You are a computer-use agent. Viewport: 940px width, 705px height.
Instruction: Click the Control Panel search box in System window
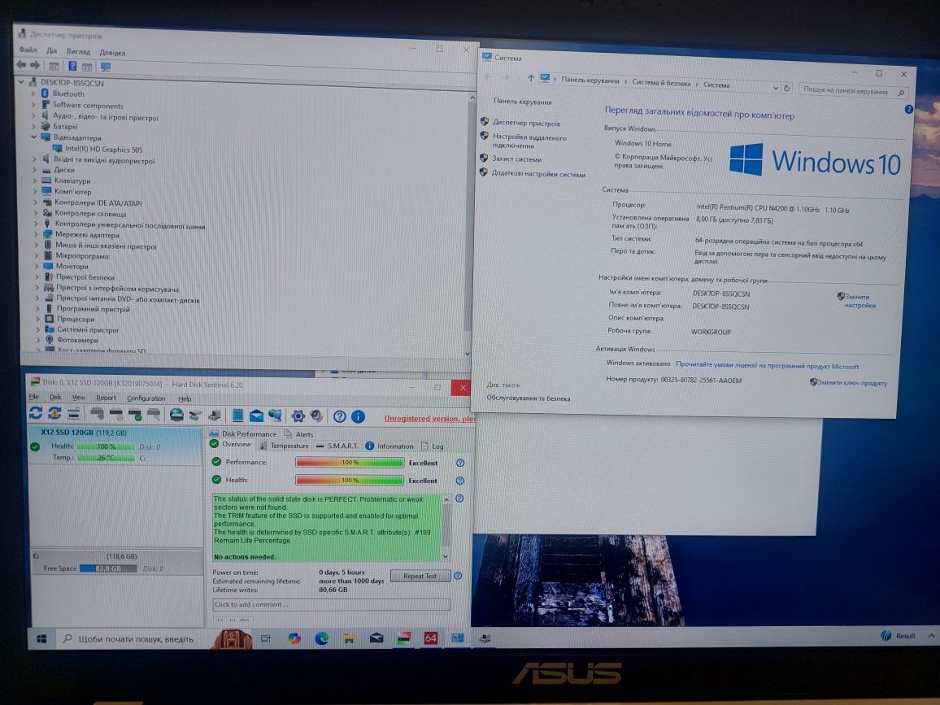point(853,91)
